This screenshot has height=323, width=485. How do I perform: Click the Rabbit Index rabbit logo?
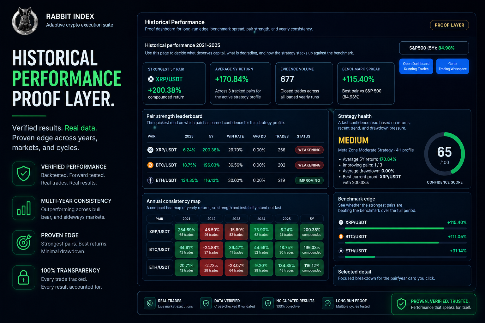tap(25, 21)
